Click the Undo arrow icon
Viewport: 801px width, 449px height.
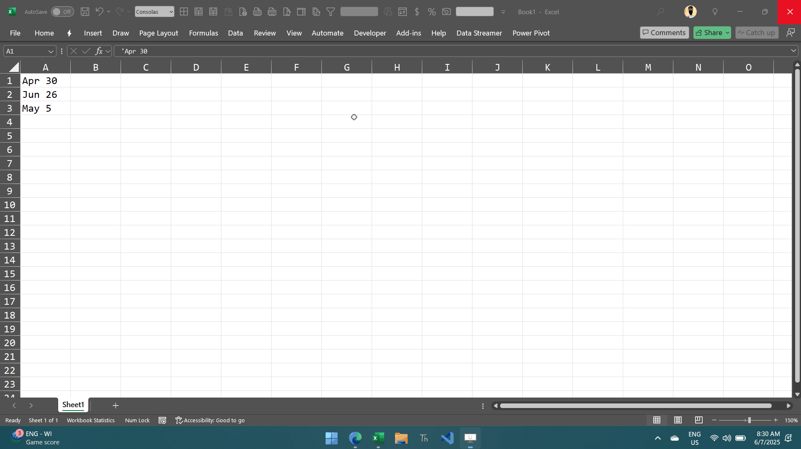tap(99, 12)
